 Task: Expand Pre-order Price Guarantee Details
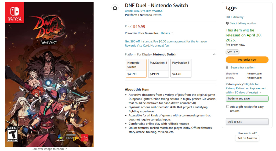[x=167, y=33]
